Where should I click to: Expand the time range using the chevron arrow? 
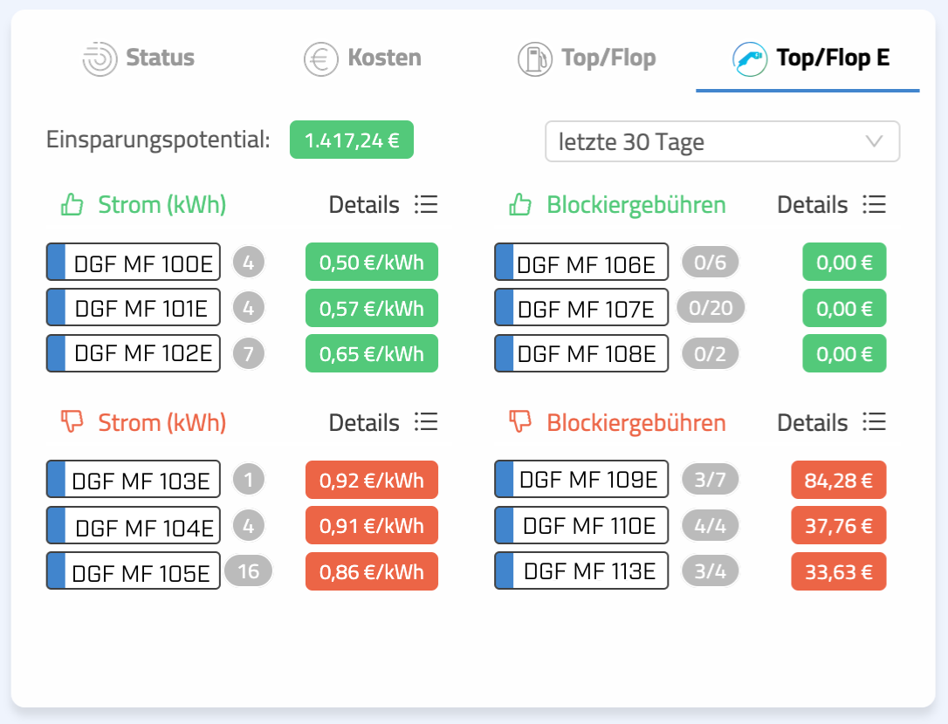[x=874, y=142]
